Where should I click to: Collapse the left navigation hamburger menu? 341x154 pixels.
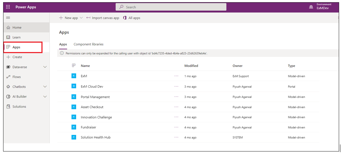coord(8,18)
